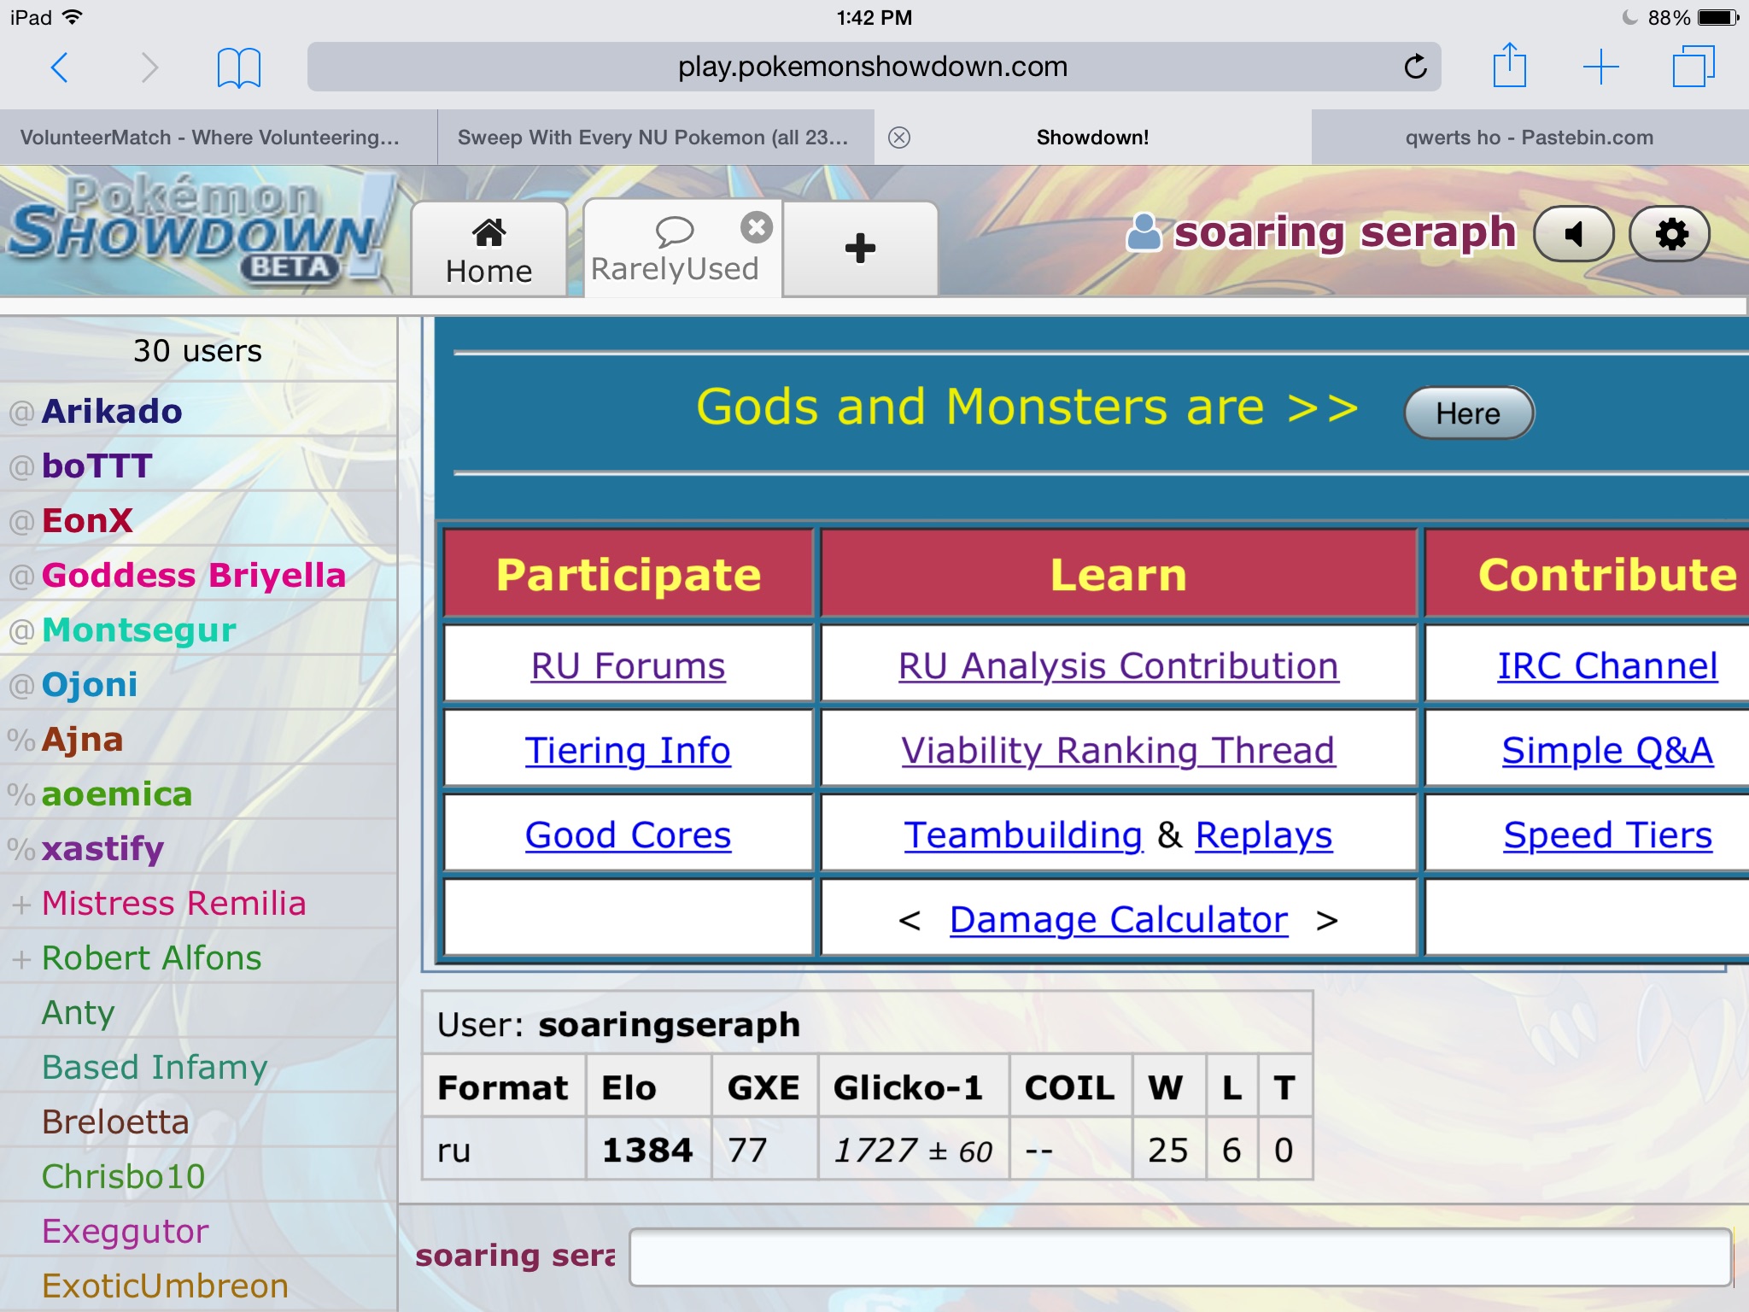Click the Here button
The image size is (1749, 1312).
[1469, 413]
